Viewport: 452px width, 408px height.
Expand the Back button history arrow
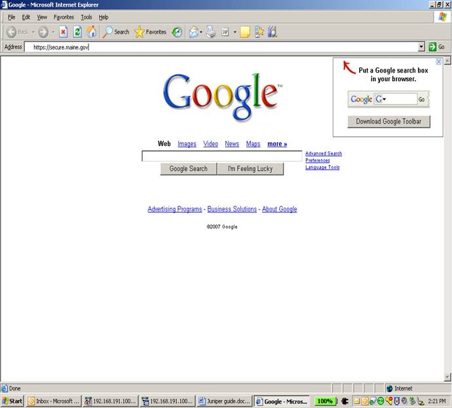pos(33,32)
